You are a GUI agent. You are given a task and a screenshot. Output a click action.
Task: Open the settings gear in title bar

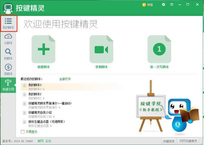[163, 5]
